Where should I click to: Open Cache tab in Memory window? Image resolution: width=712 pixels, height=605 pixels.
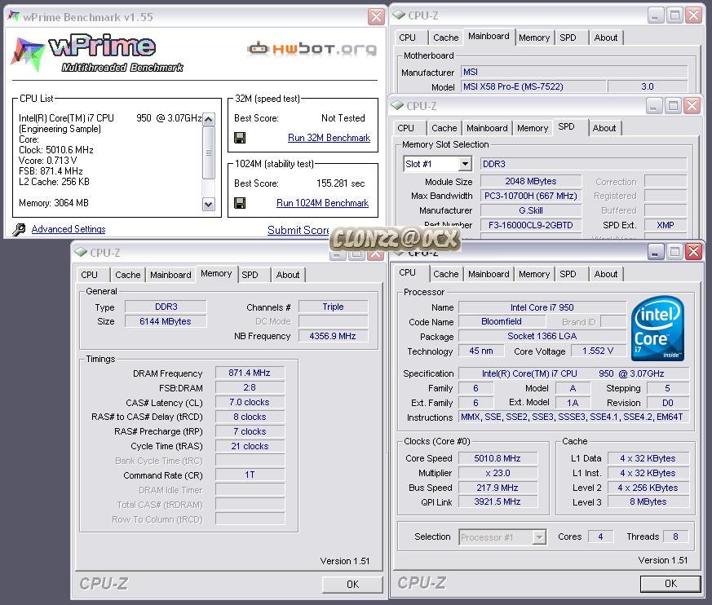pyautogui.click(x=127, y=275)
